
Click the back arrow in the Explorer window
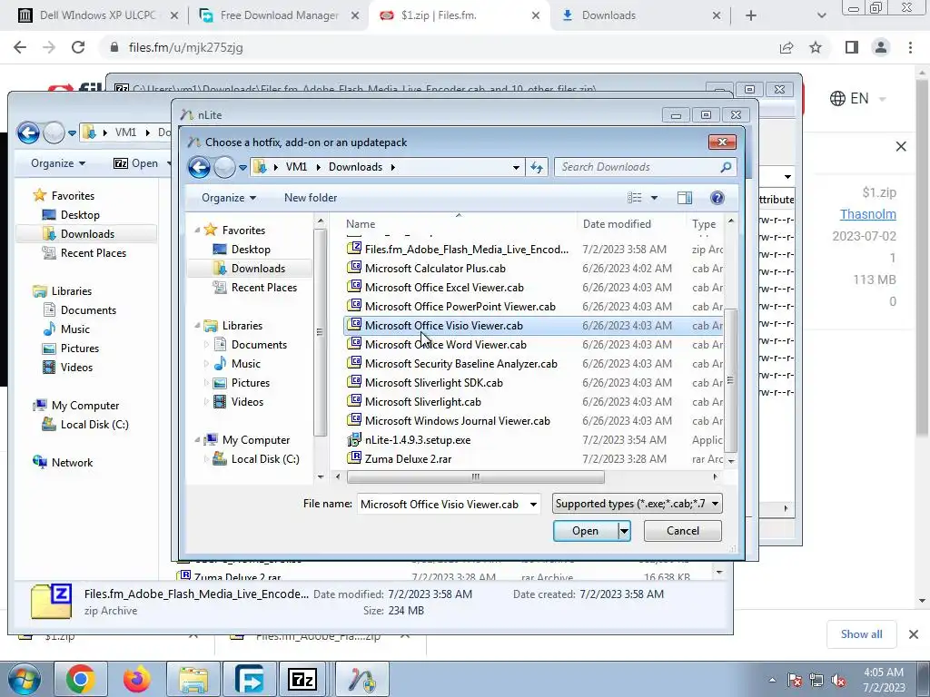(x=28, y=133)
